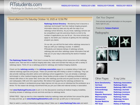The image size is (140, 105).
Task: Visit Radiology Vendors link
Action: 121,99
